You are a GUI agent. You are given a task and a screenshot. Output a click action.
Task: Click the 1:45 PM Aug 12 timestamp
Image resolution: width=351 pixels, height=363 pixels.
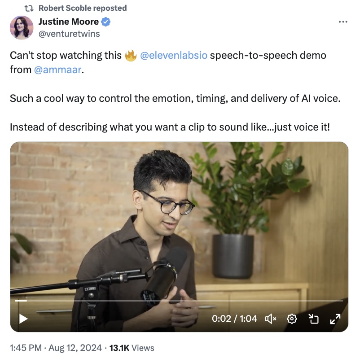[56, 348]
